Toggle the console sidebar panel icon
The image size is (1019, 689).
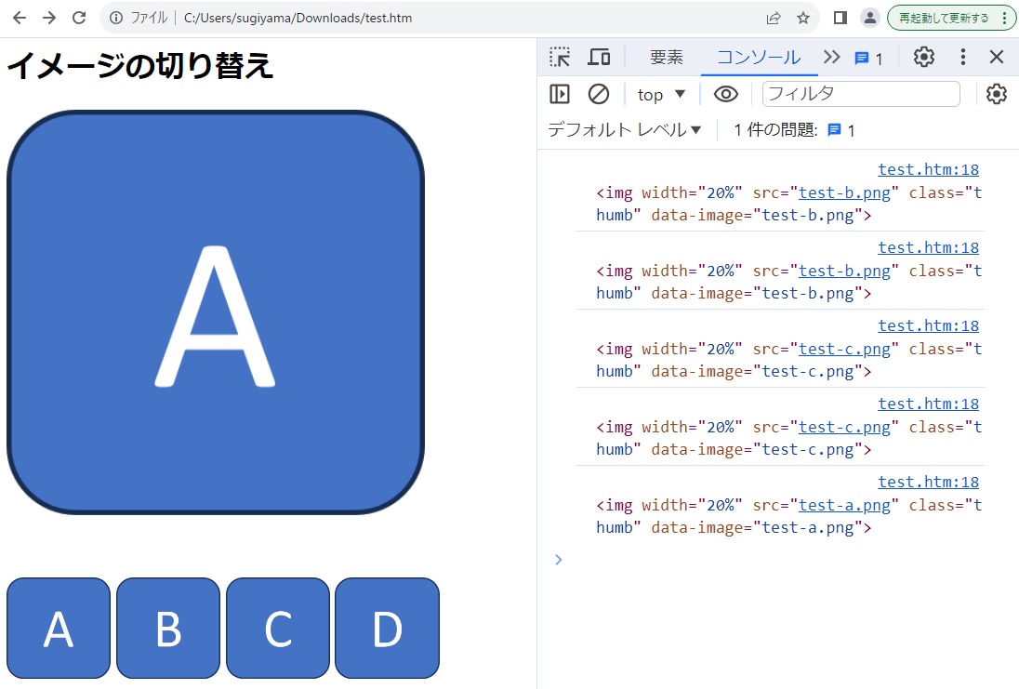click(x=560, y=94)
